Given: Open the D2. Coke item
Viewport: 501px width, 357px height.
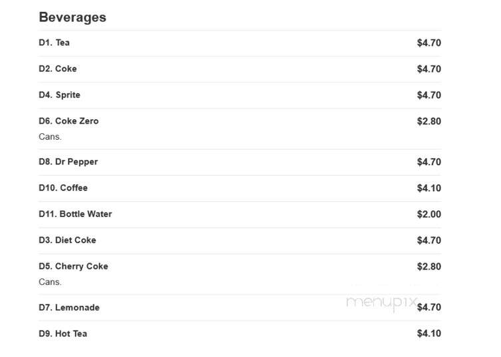Looking at the screenshot, I should (240, 69).
